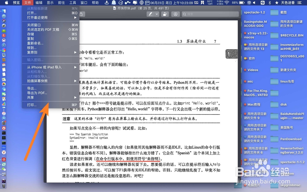Open the 前往 menu
Image resolution: width=307 pixels, height=192 pixels.
[x=61, y=2]
